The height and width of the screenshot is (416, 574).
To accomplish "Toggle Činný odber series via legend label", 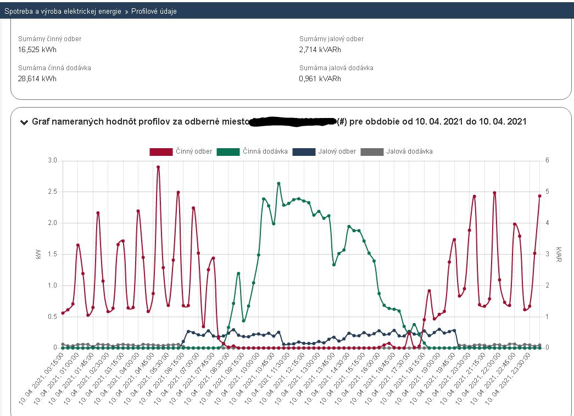I will (x=194, y=151).
